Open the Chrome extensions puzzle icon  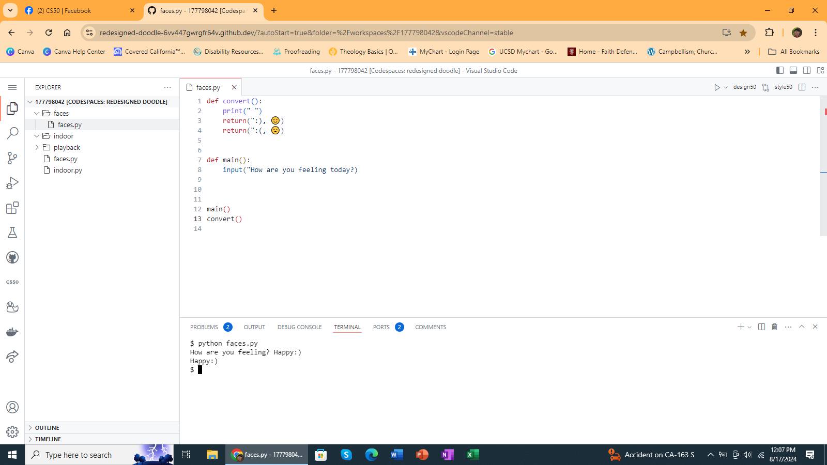(769, 33)
